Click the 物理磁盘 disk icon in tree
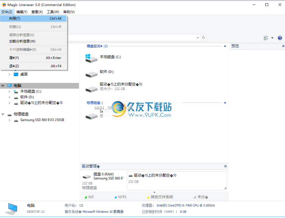This screenshot has height=218, width=285. click(9, 115)
